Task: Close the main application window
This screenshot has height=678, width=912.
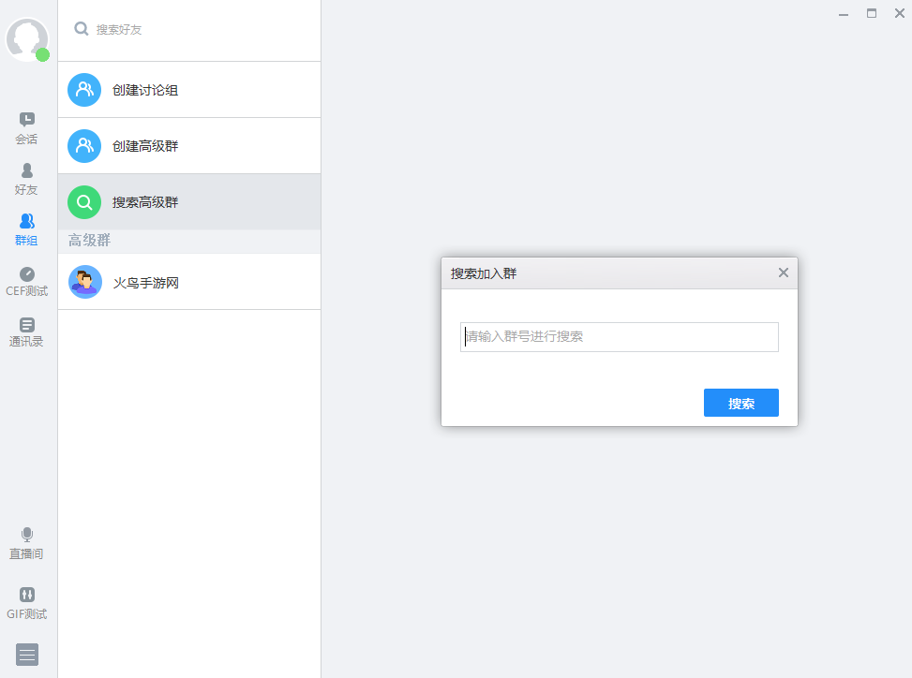Action: [x=899, y=13]
